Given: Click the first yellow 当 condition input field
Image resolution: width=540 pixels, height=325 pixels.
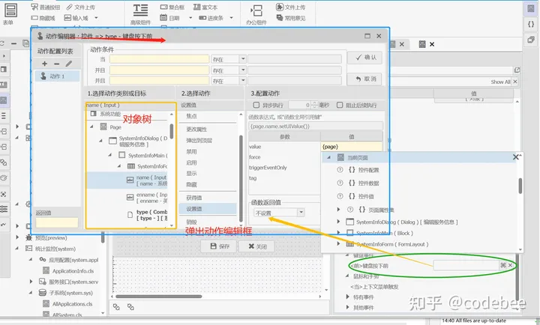Looking at the screenshot, I should click(x=159, y=58).
